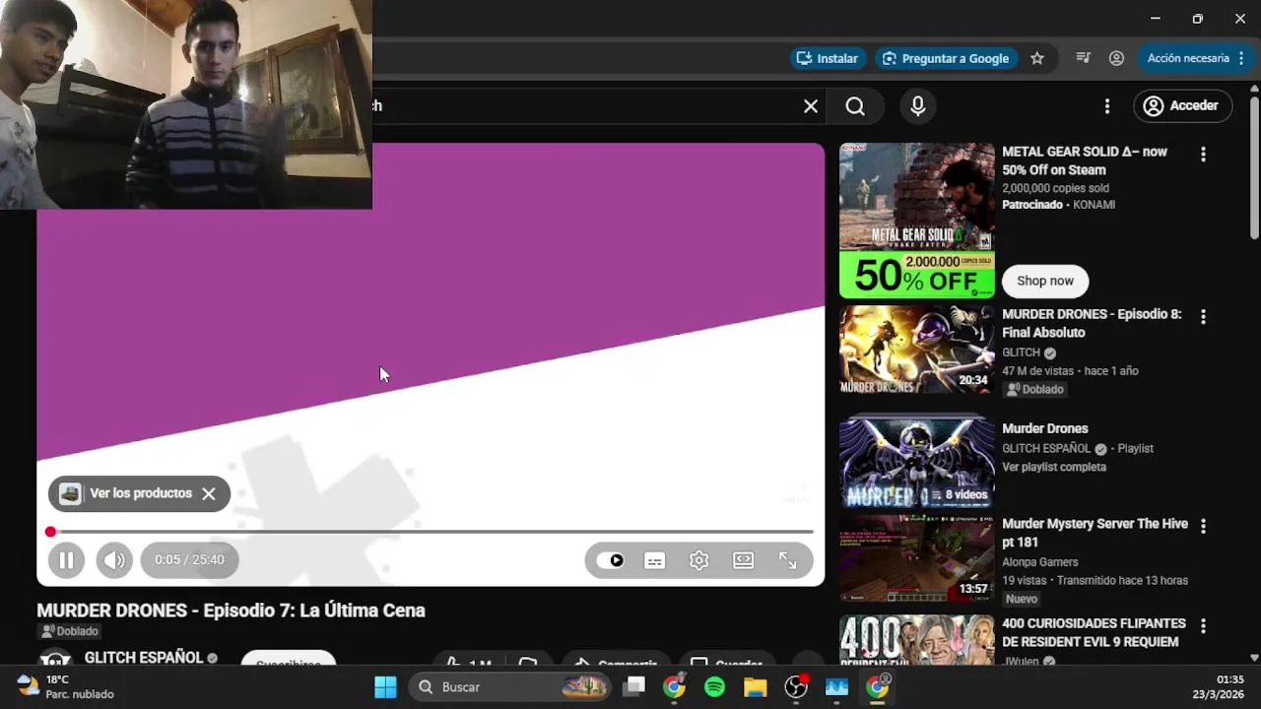The image size is (1261, 709).
Task: Start voice search with microphone
Action: [918, 106]
